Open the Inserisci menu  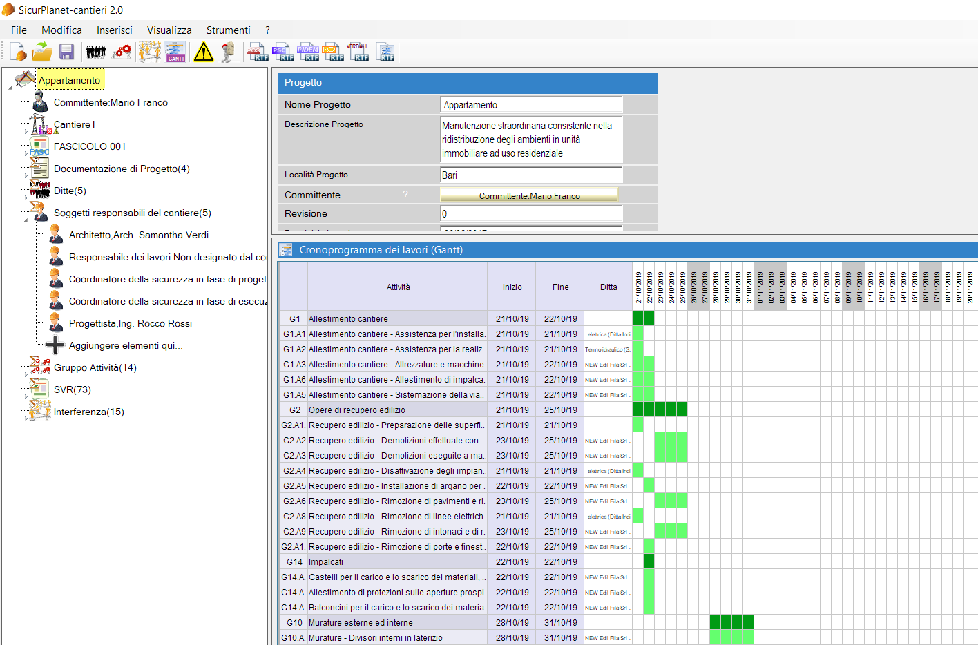[115, 30]
